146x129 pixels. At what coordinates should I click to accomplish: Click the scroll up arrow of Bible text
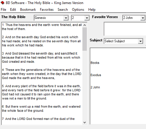tap(85, 25)
